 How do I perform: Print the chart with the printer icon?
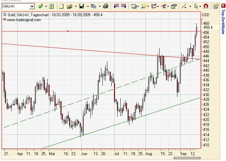pos(106,6)
